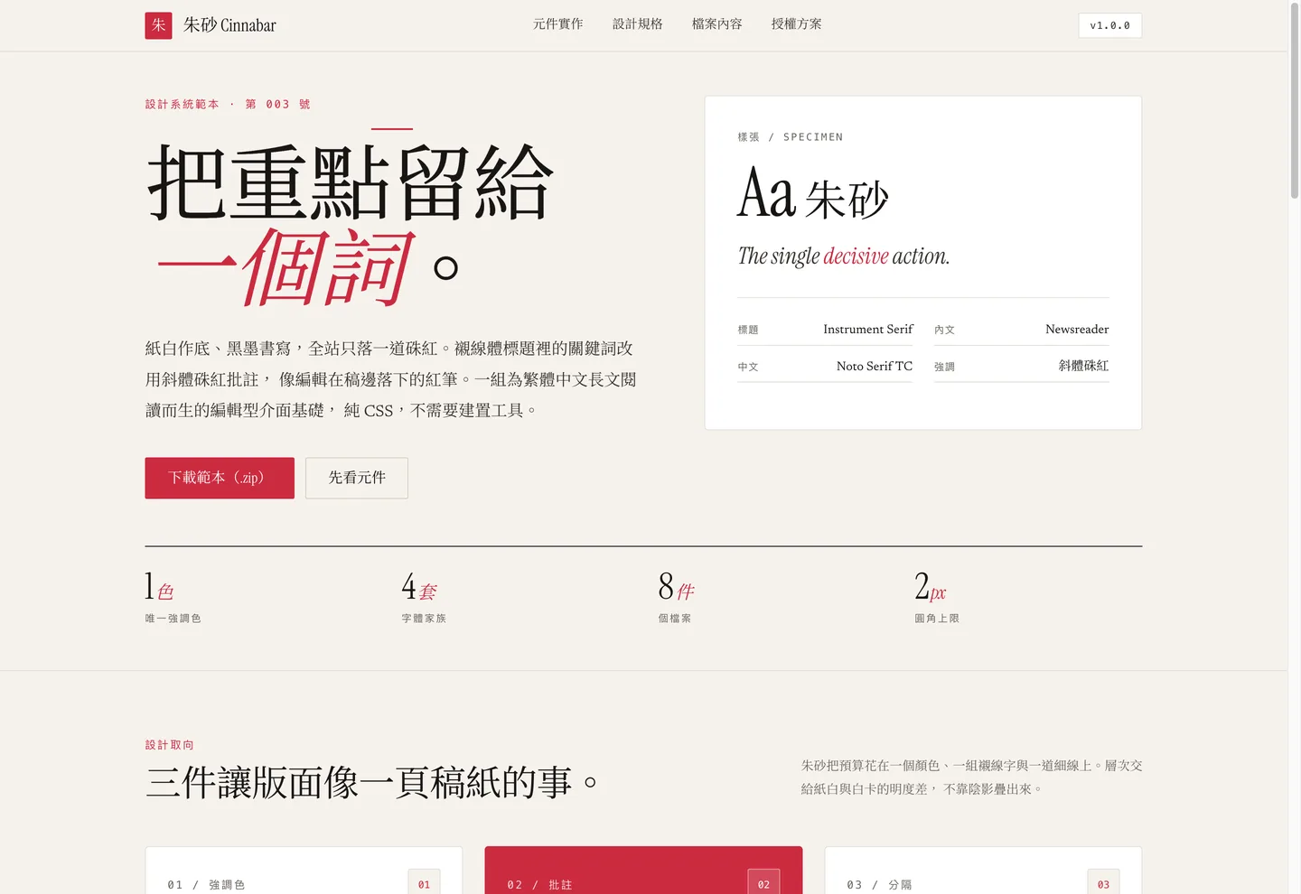Click the 01 number badge

pyautogui.click(x=424, y=882)
